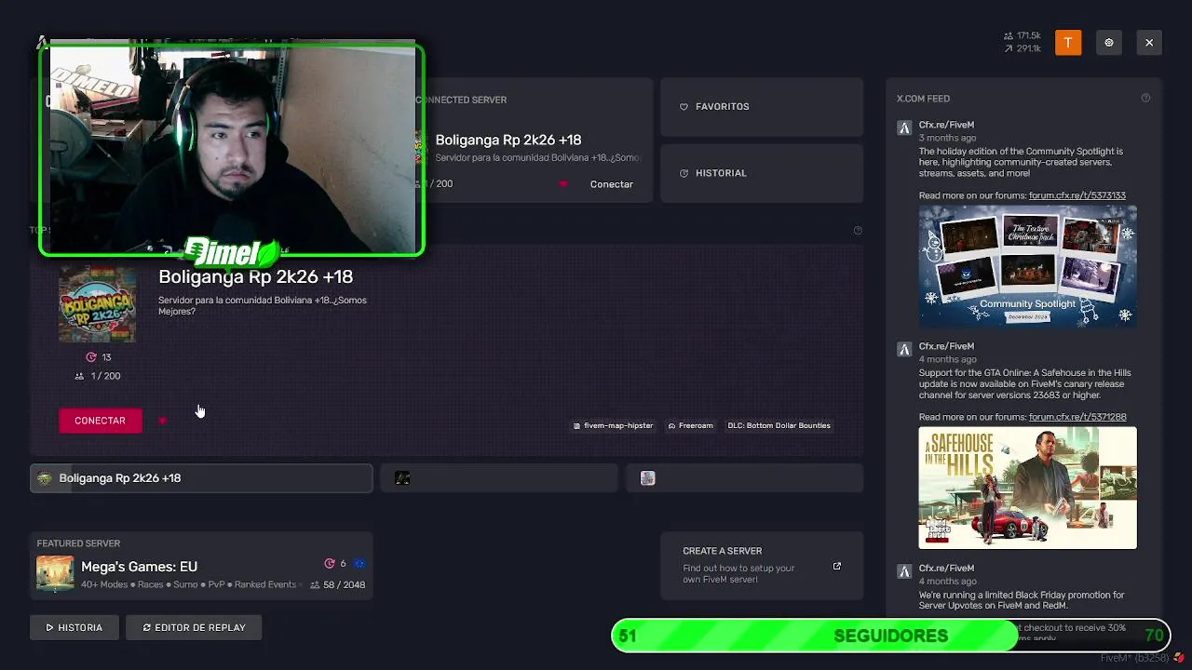Toggle the heart icon next to CONECTAR
Screen dimensions: 1192x670
163,421
